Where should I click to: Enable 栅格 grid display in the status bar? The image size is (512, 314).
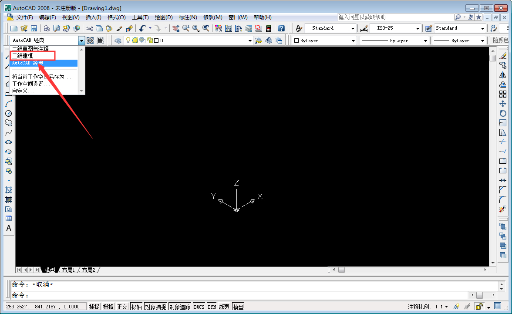coord(108,306)
